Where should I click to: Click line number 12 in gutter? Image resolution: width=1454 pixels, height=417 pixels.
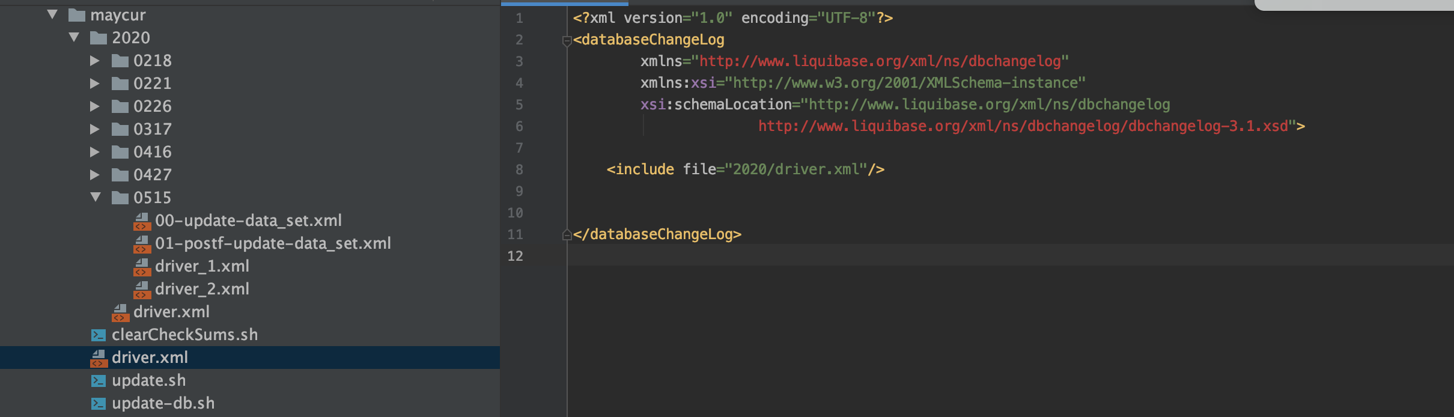pyautogui.click(x=515, y=256)
